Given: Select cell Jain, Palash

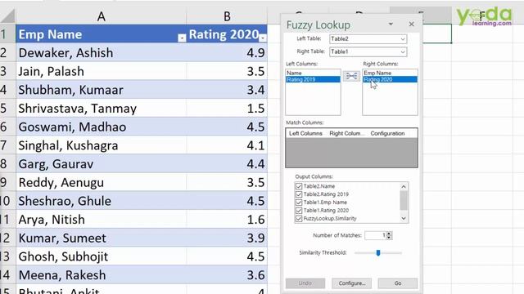Looking at the screenshot, I should tap(101, 71).
